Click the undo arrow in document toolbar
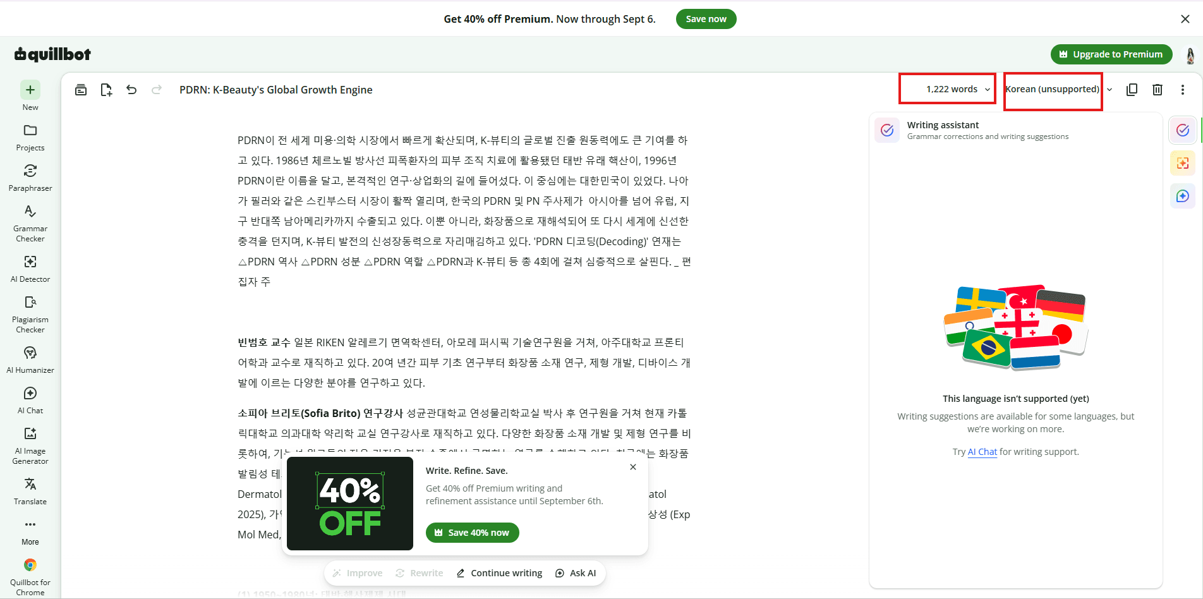The height and width of the screenshot is (599, 1203). point(131,90)
